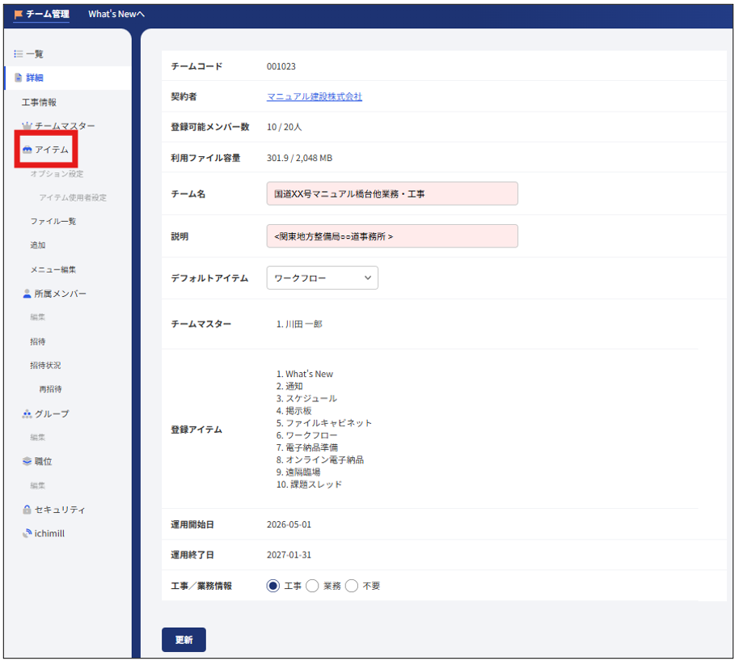The height and width of the screenshot is (661, 735).
Task: Open 一覧 in the sidebar
Action: click(35, 54)
